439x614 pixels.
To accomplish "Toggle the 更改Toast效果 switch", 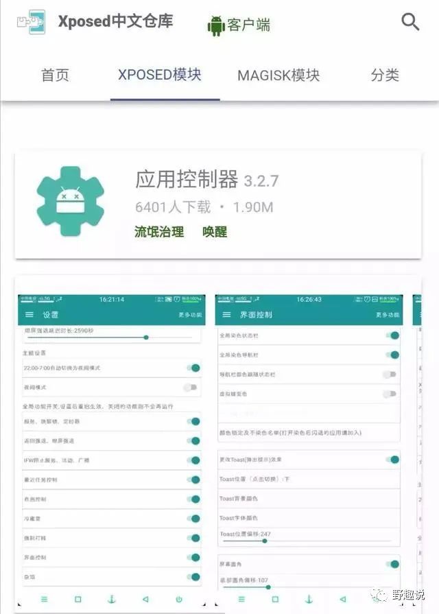I will [392, 460].
